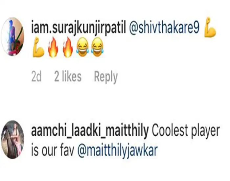The image size is (230, 181).
Task: Open the @maitthilyjawkar mention
Action: pos(118,151)
